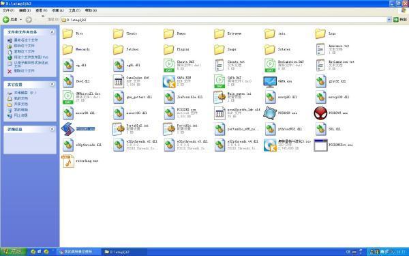Switch to the first taskbar window button
The width and height of the screenshot is (409, 256).
tap(79, 252)
